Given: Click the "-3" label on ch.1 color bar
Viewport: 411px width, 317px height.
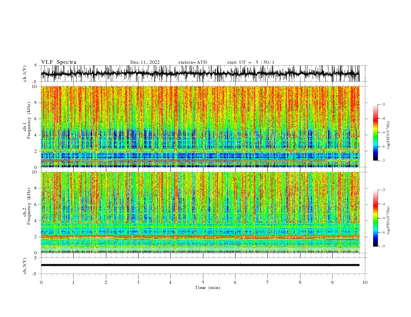Looking at the screenshot, I should point(383,104).
